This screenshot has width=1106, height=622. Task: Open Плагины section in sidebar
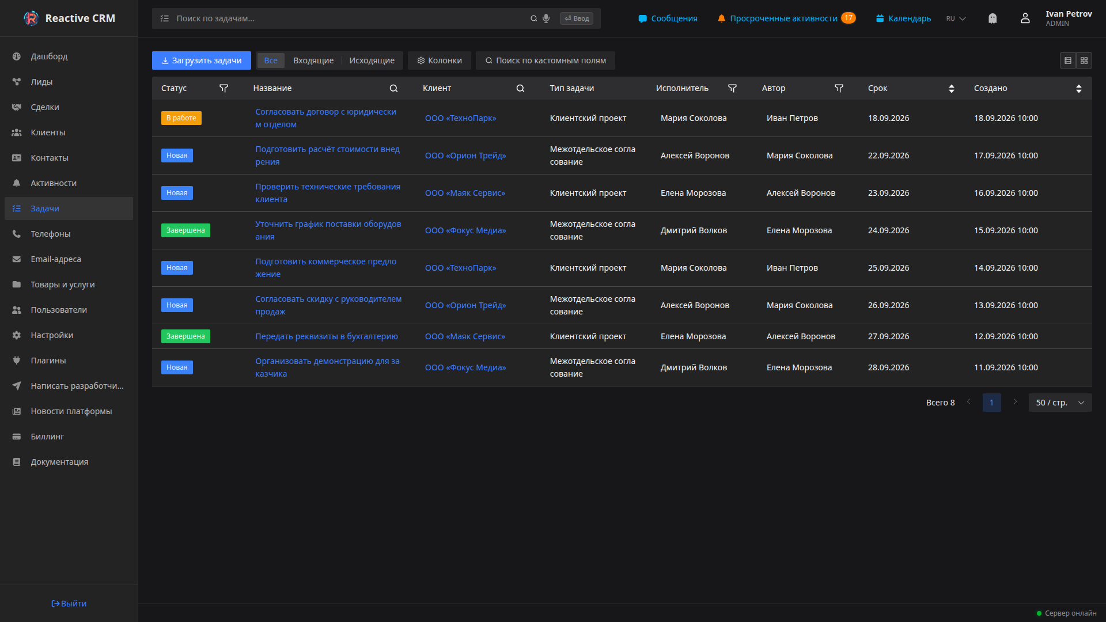coord(69,361)
